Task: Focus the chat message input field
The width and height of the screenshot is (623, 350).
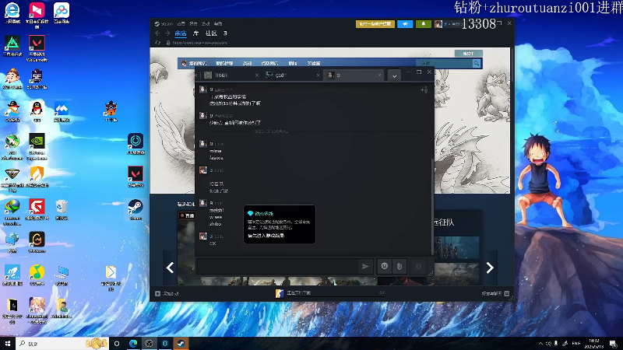Action: coord(277,267)
